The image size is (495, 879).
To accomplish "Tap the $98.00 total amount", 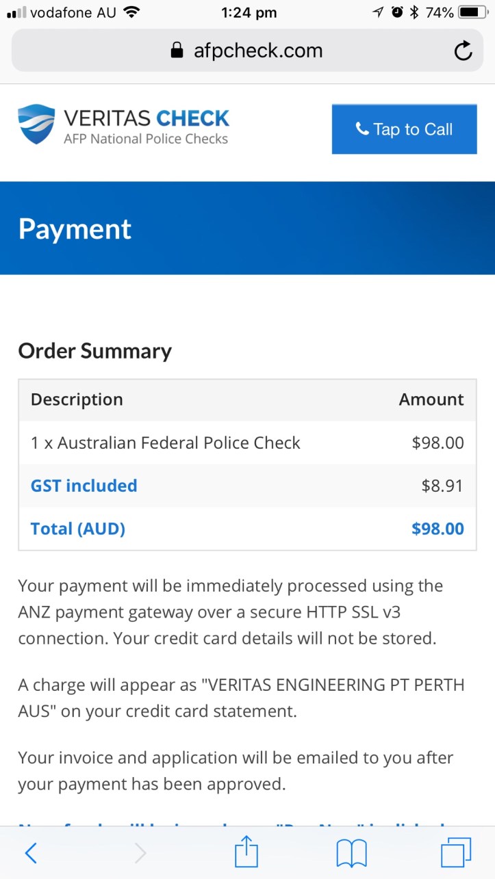I will [x=437, y=529].
